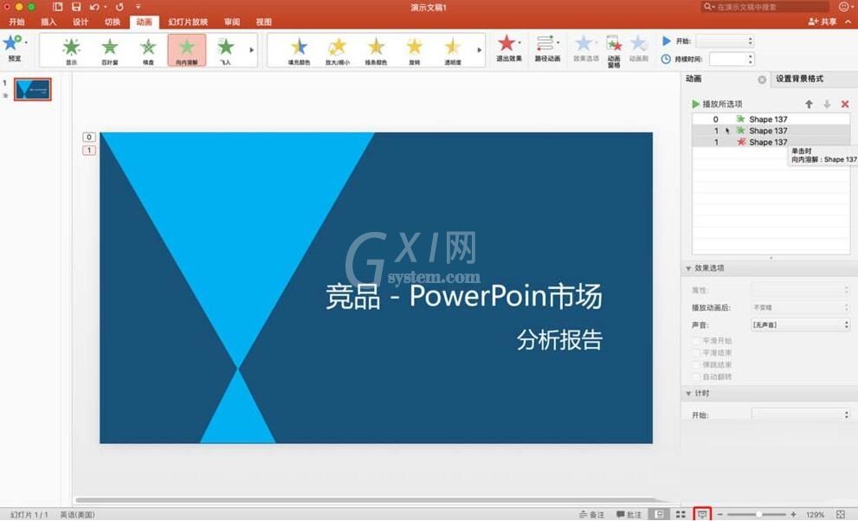Open the 退出效果 exit effects gallery
Screen dimensions: 858x521
pos(509,48)
